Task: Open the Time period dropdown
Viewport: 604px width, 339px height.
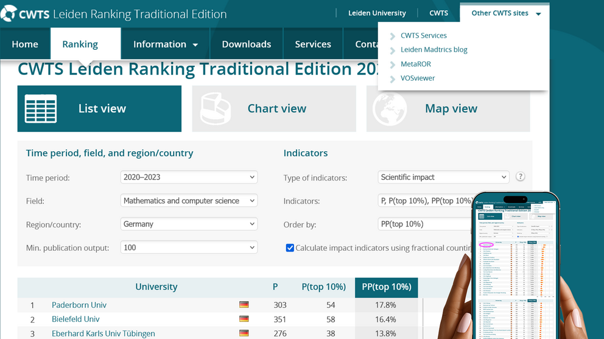Action: tap(189, 177)
